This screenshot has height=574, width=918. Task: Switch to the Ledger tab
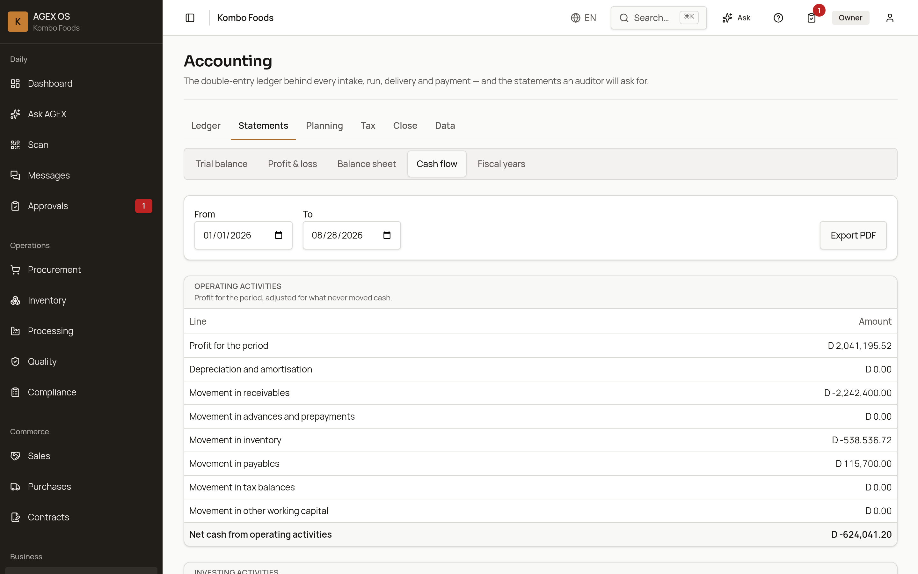(x=206, y=126)
